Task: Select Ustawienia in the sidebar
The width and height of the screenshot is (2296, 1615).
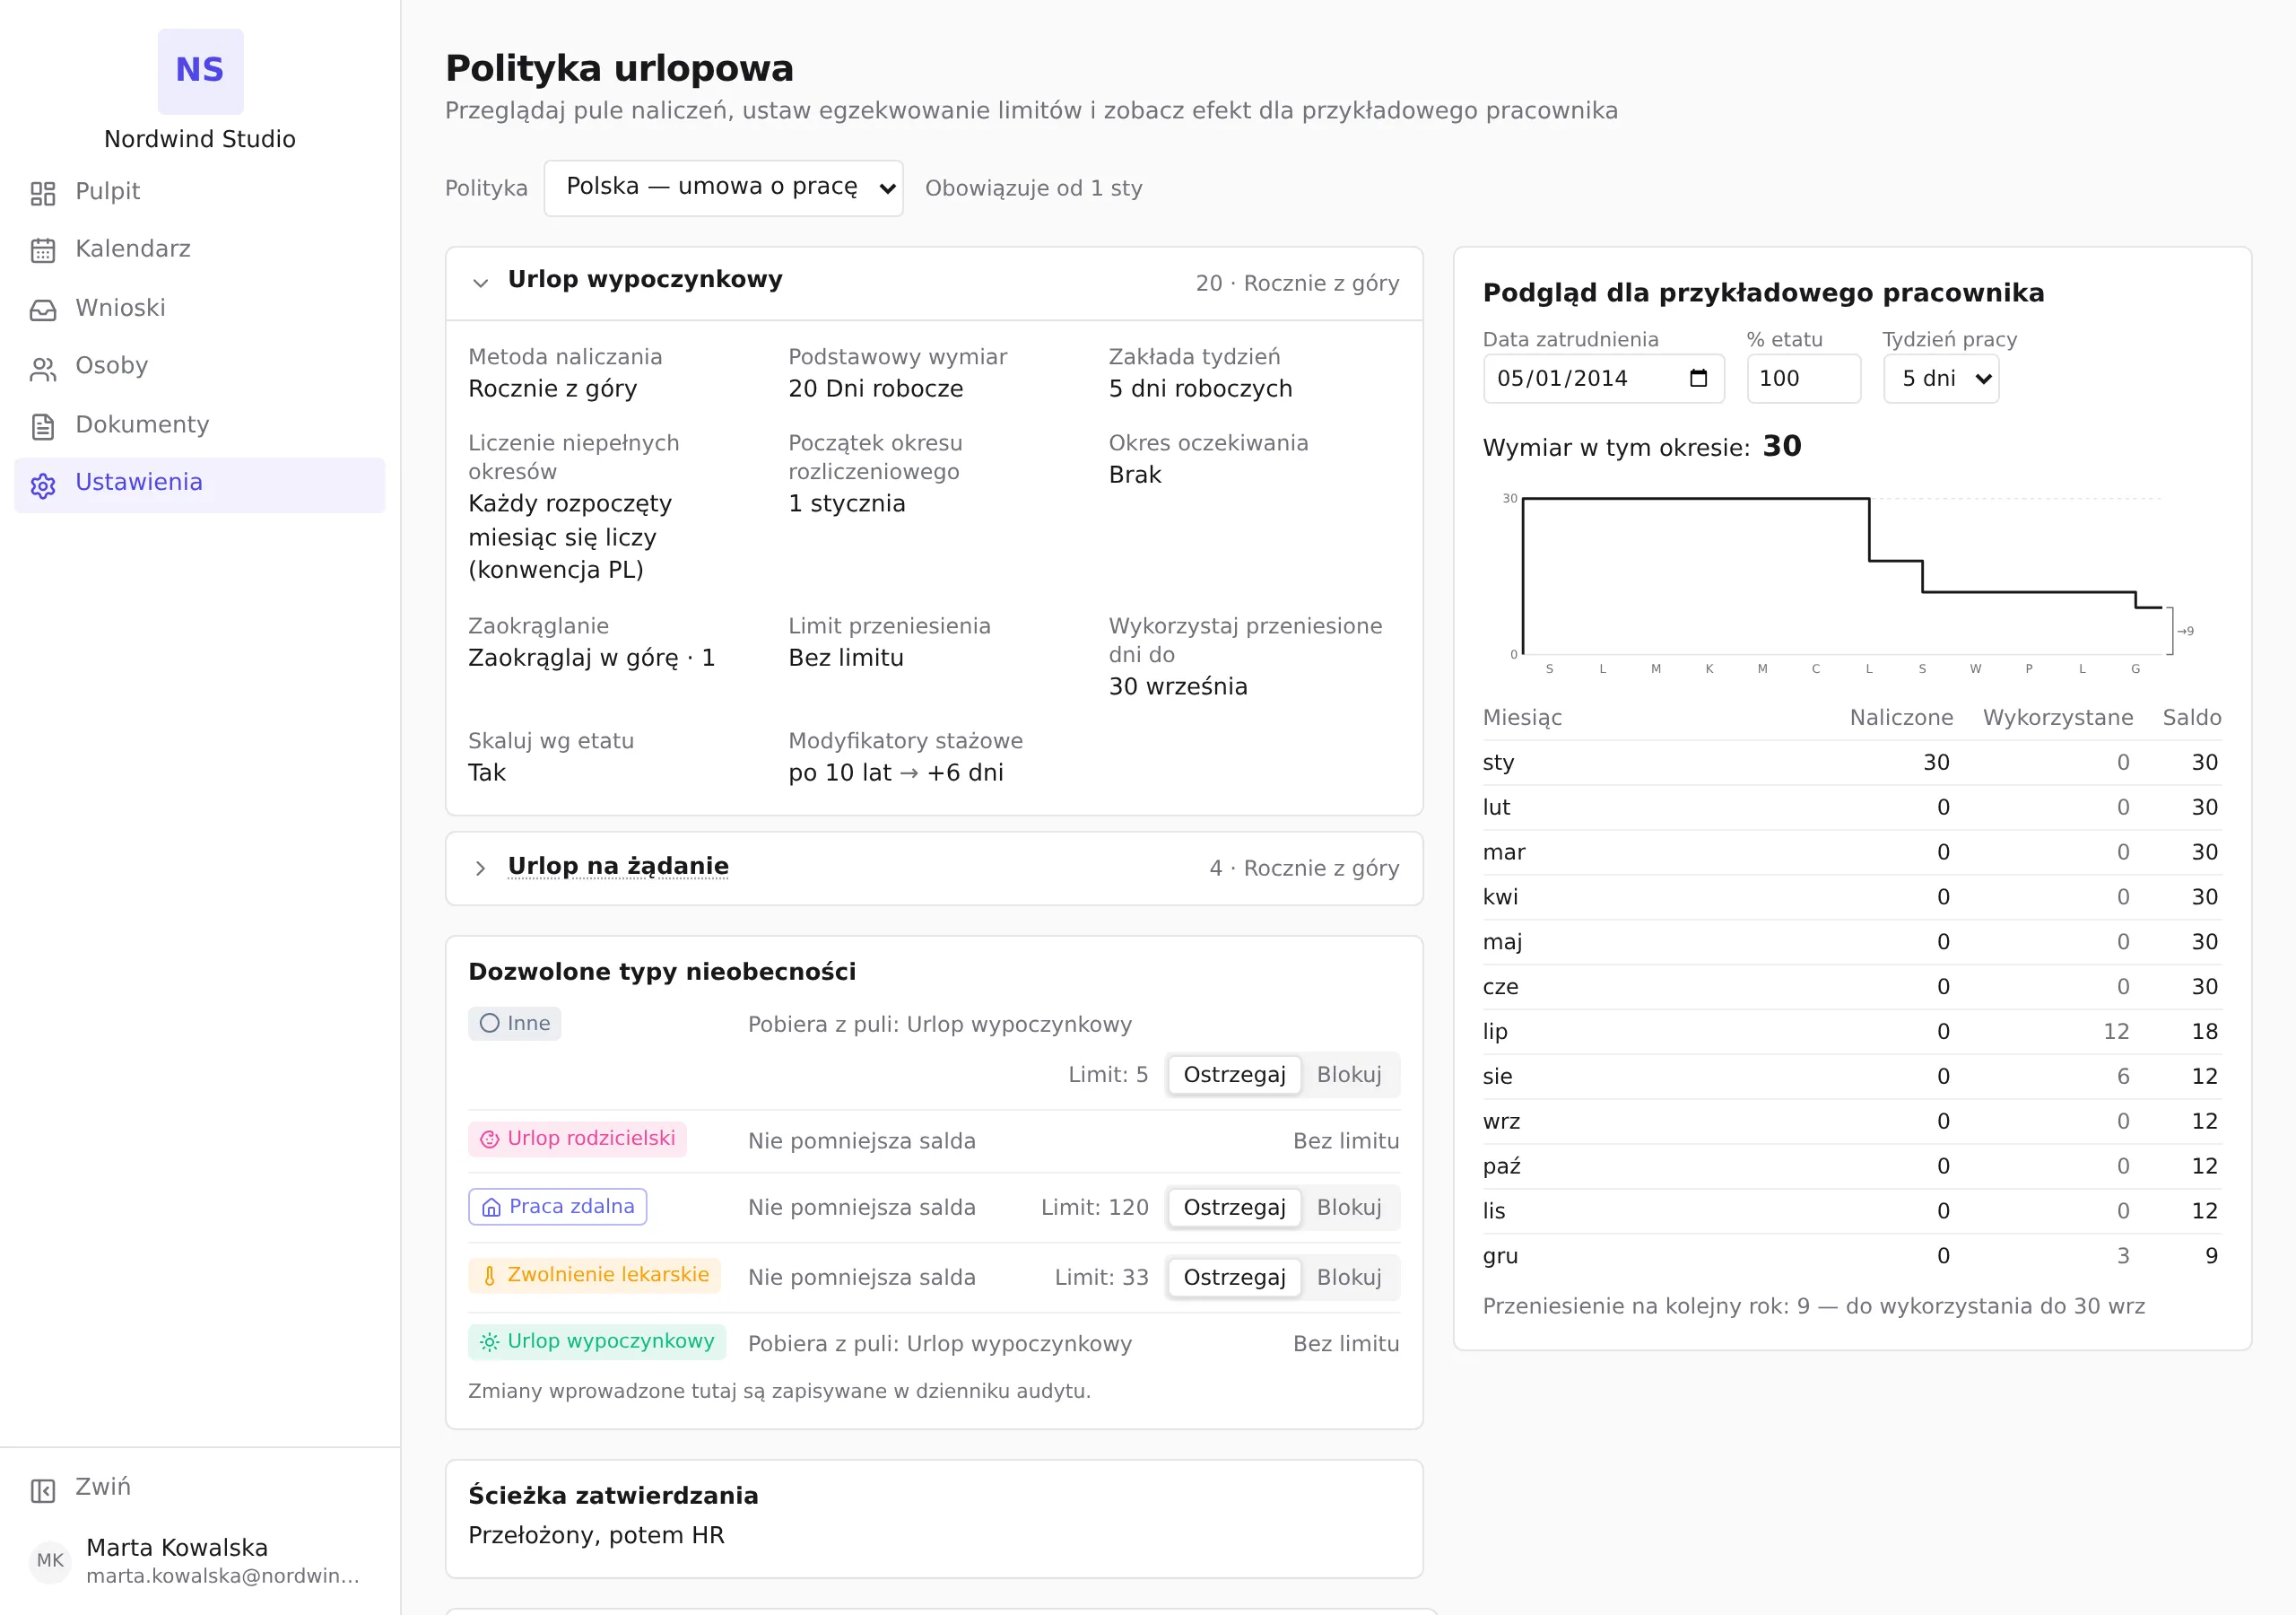Action: 200,484
